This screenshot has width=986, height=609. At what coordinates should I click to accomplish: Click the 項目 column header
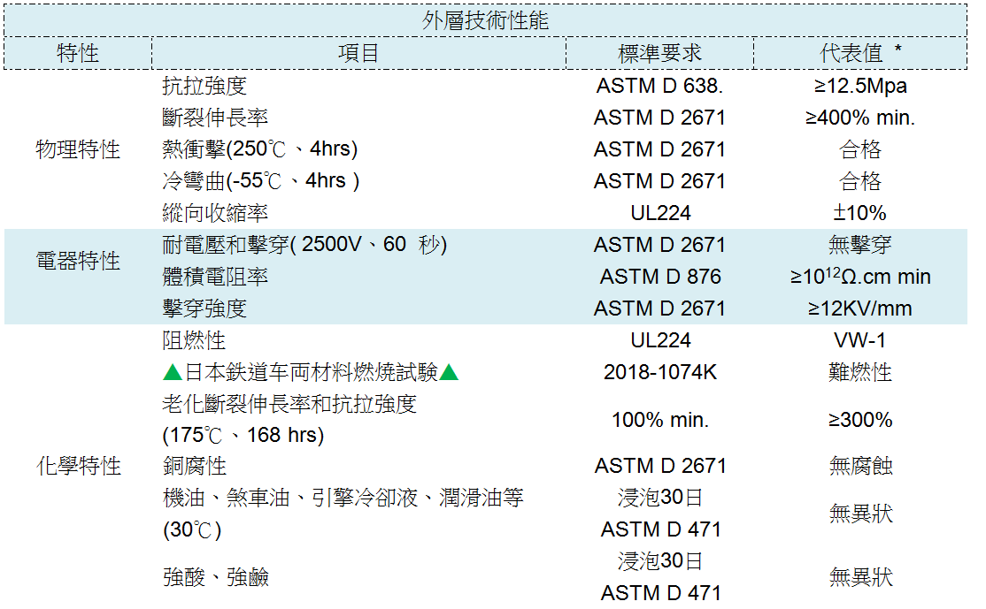(358, 53)
